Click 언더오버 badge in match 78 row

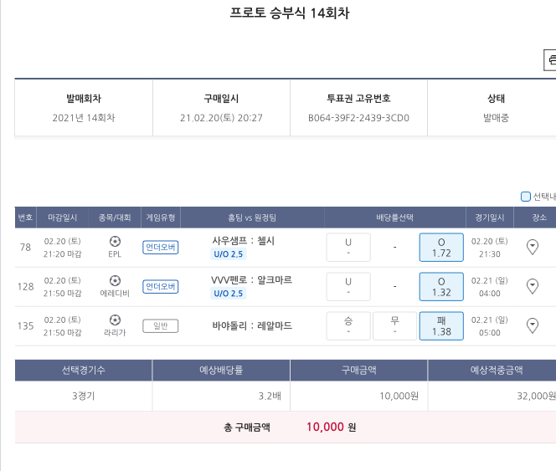(160, 248)
